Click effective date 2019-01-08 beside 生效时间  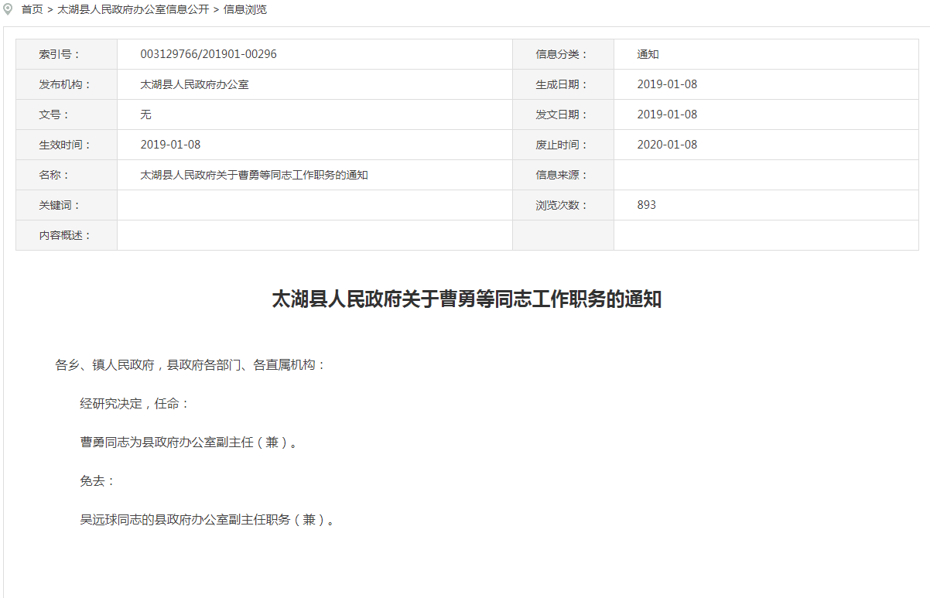[170, 145]
